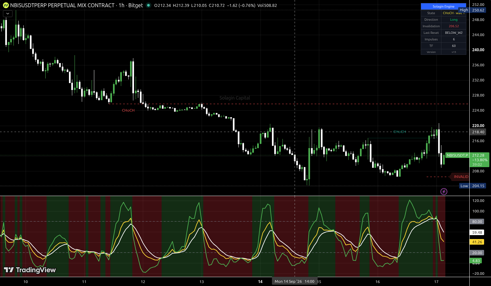Click the TradingView logo
Image resolution: width=491 pixels, height=286 pixels.
coord(30,270)
